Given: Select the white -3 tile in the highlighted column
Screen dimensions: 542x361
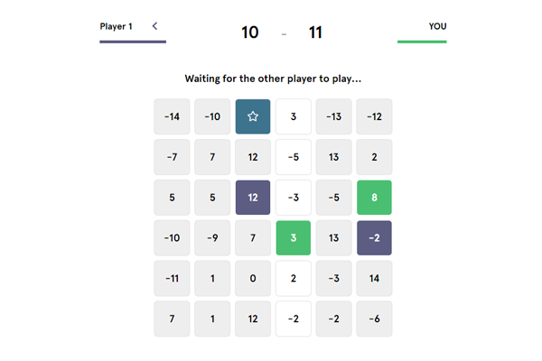Looking at the screenshot, I should pos(293,198).
